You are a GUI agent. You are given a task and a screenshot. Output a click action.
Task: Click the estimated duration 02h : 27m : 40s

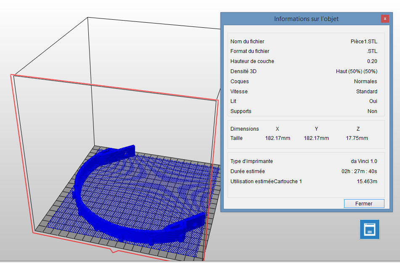(359, 171)
